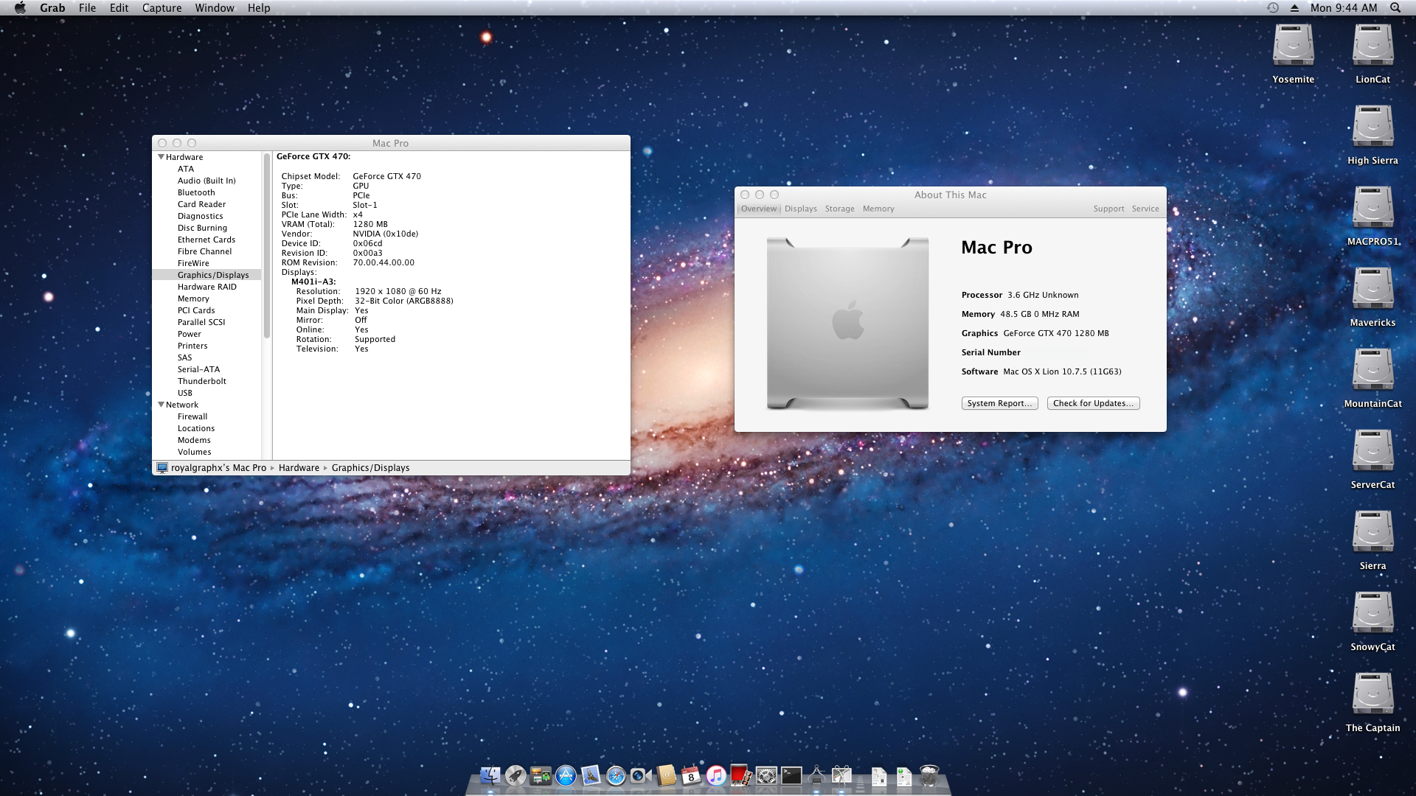The height and width of the screenshot is (796, 1416).
Task: Click the Grab scissors icon in dock
Action: [x=841, y=775]
